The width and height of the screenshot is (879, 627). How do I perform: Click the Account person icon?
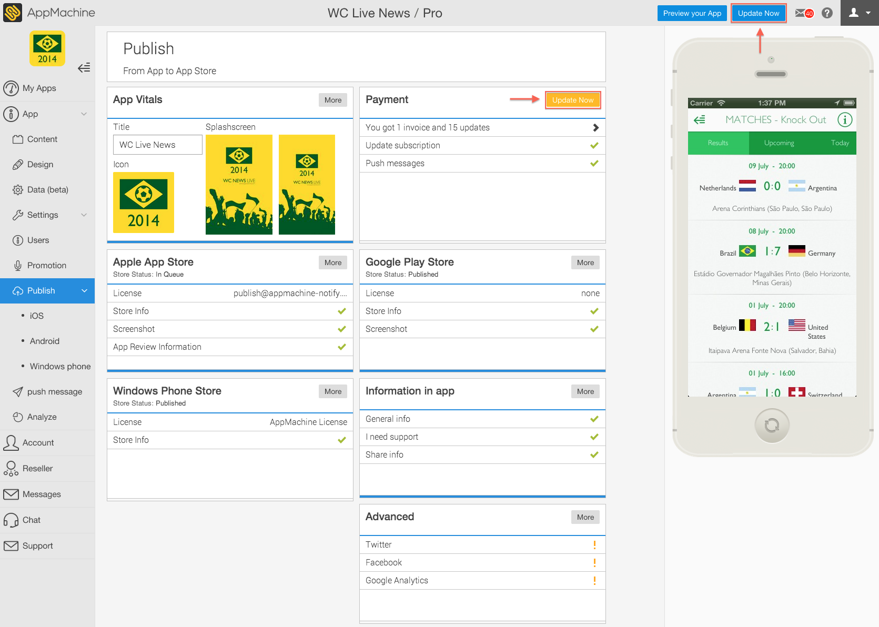pos(11,443)
